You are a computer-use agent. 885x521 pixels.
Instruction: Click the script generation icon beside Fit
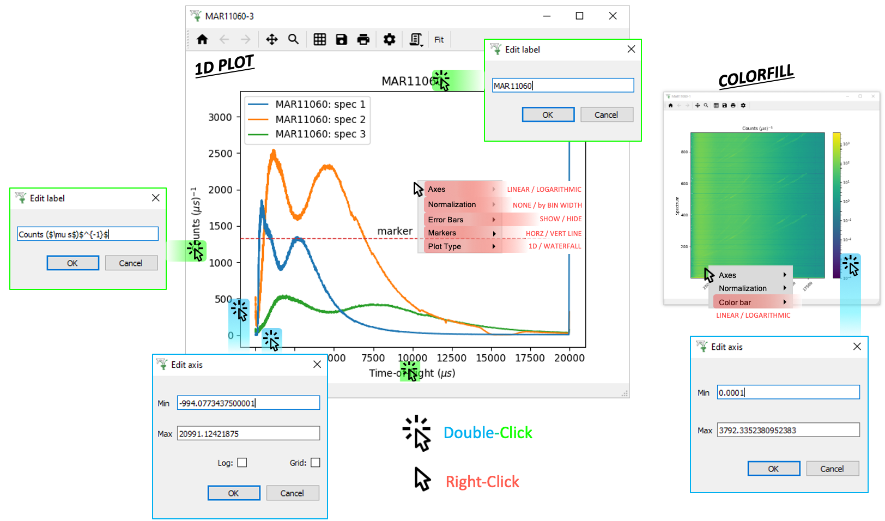(416, 39)
